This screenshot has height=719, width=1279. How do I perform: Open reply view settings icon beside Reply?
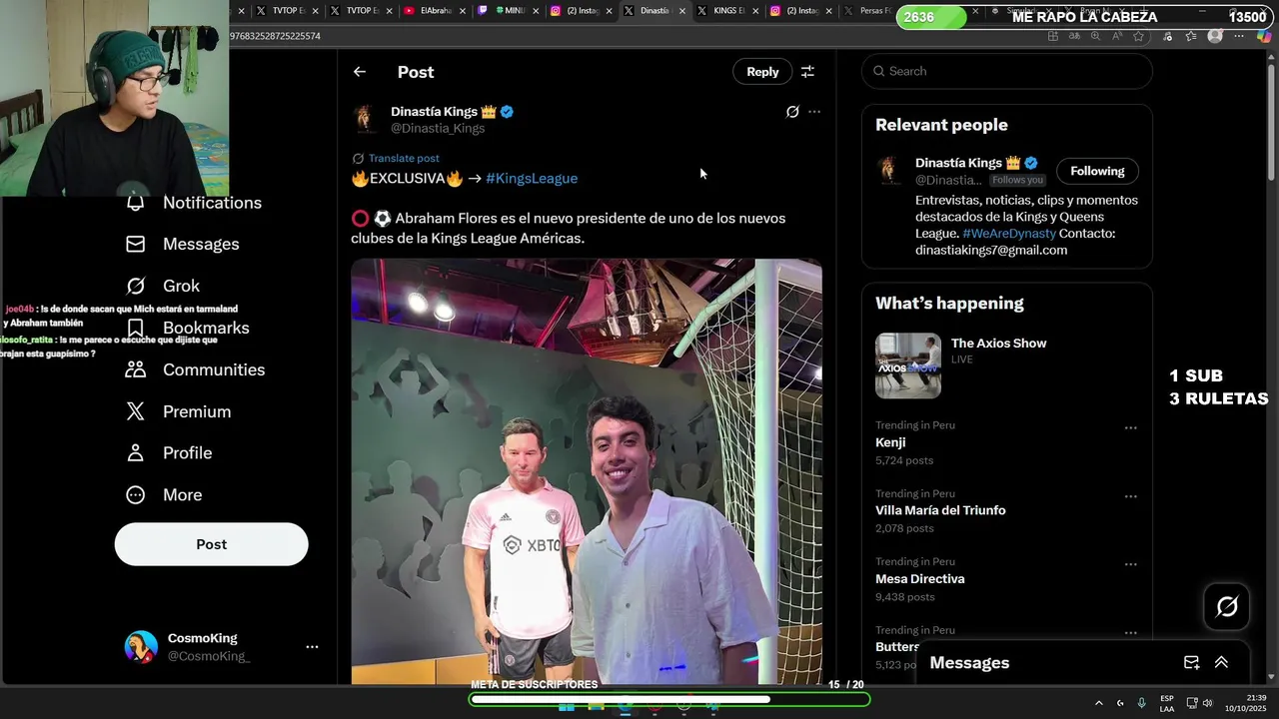click(x=807, y=72)
